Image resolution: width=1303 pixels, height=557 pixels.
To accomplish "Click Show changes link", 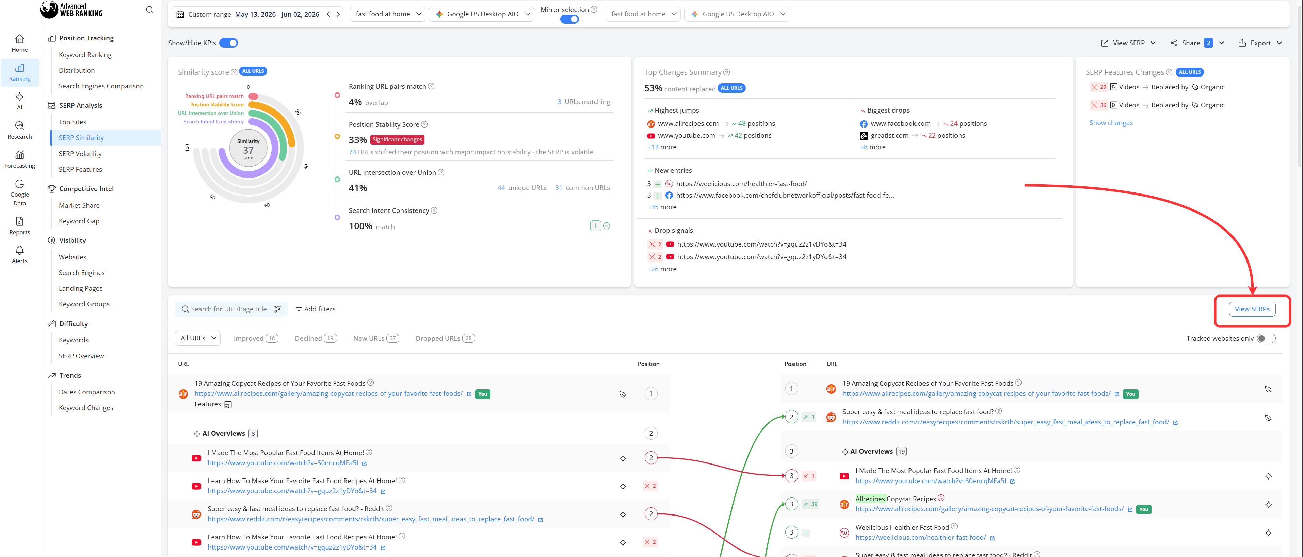I will [1111, 123].
